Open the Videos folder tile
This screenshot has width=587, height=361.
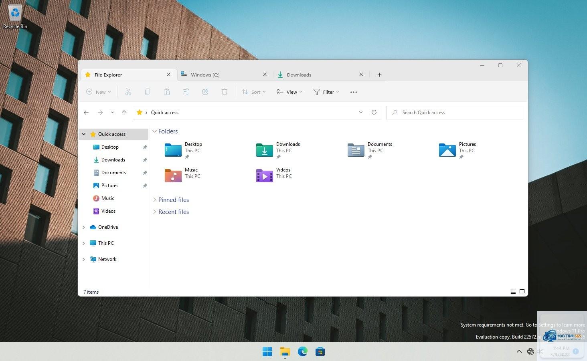click(274, 175)
